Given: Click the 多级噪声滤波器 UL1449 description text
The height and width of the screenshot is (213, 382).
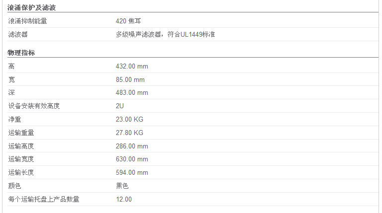Looking at the screenshot, I should [x=166, y=34].
